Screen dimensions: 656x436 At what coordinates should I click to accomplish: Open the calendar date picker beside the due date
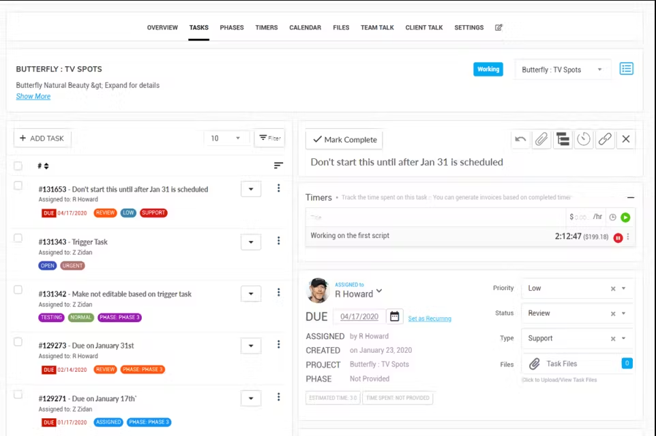394,317
